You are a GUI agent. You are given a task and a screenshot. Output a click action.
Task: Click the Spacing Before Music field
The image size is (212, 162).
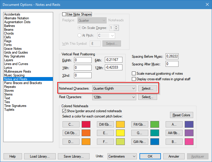coord(172,56)
